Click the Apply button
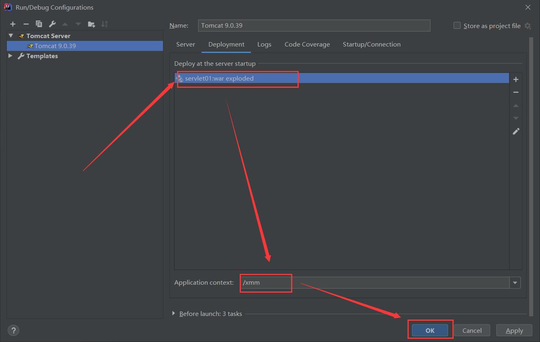This screenshot has width=540, height=342. (514, 330)
